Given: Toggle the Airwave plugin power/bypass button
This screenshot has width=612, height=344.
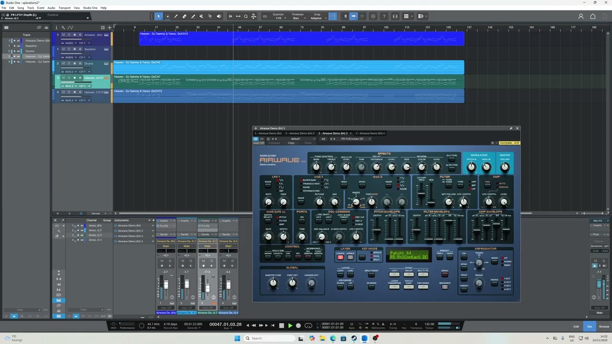Looking at the screenshot, I should [255, 139].
